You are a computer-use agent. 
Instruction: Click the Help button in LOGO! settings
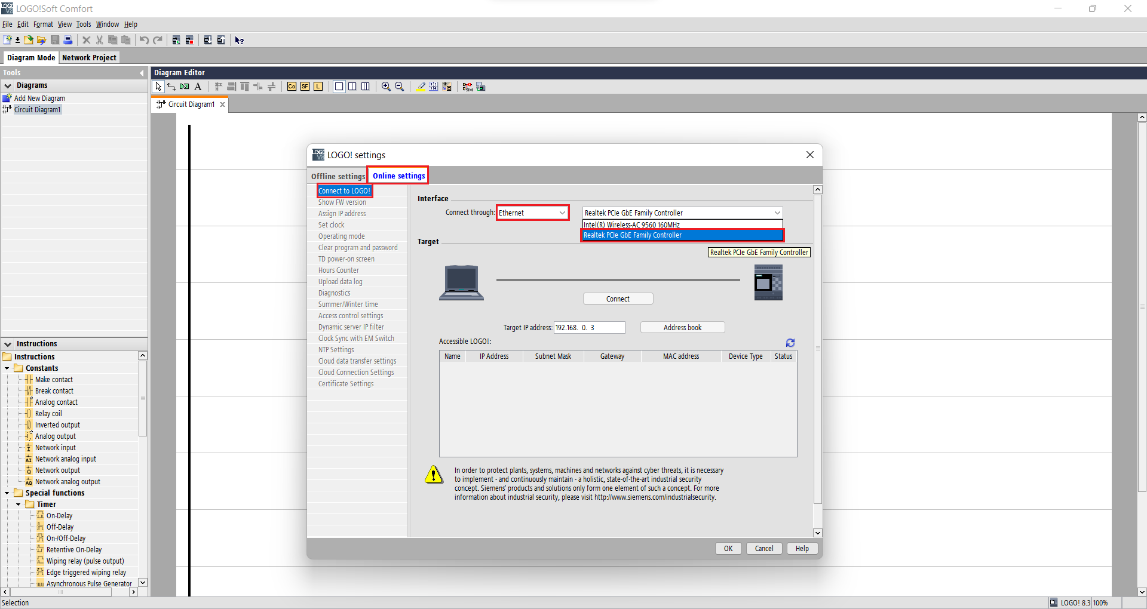tap(802, 549)
